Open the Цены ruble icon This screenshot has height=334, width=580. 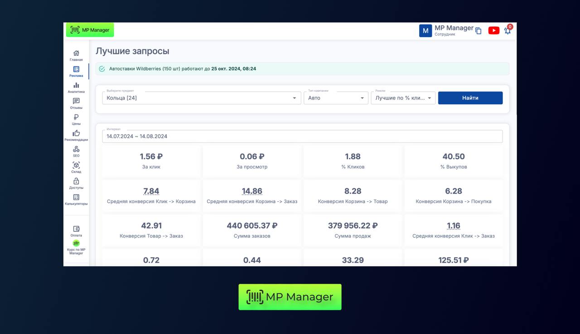[x=76, y=118]
